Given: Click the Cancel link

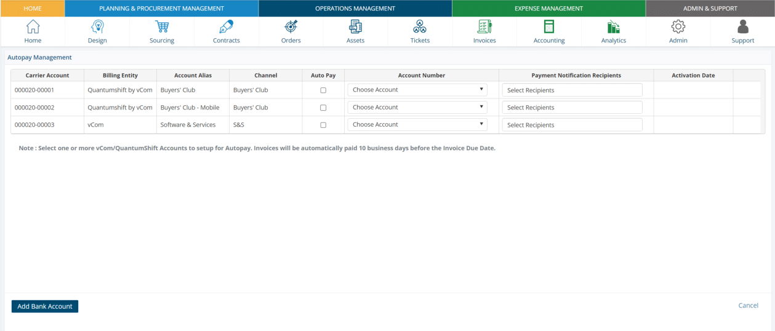Looking at the screenshot, I should pos(748,306).
